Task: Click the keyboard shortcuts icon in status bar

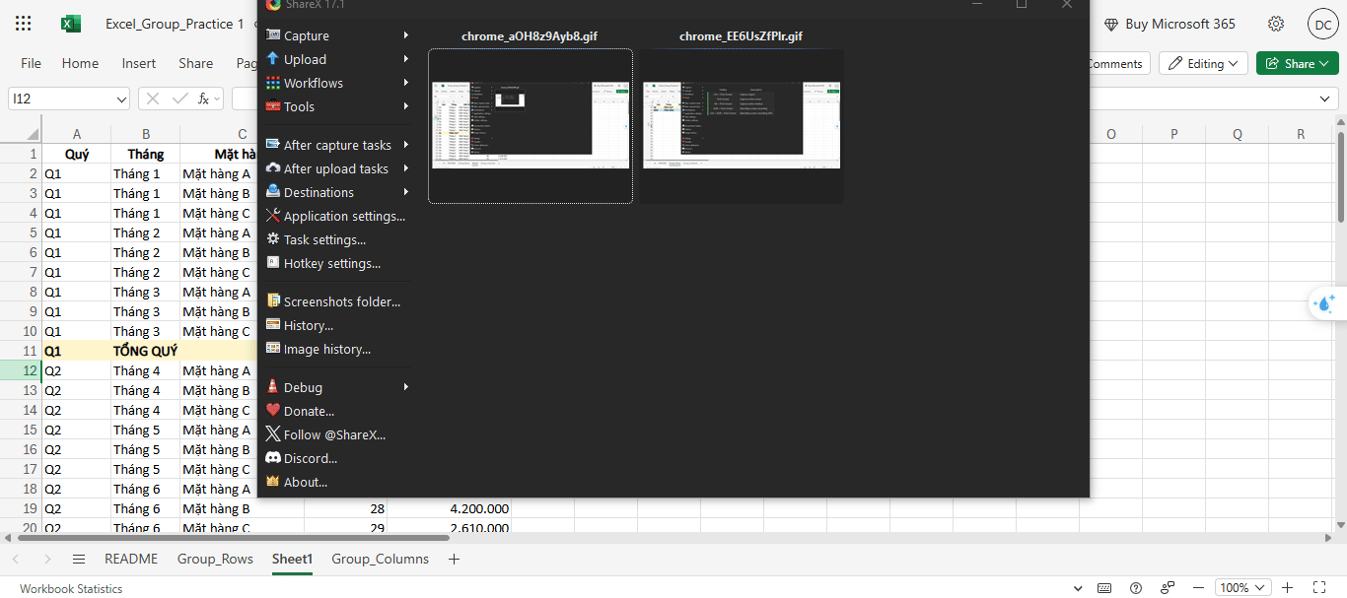Action: click(x=1104, y=588)
